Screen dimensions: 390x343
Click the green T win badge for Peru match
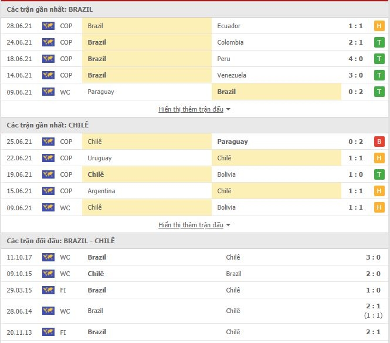[379, 59]
